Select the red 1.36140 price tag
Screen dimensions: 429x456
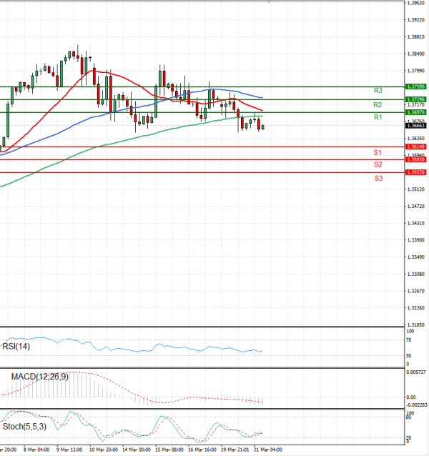416,147
